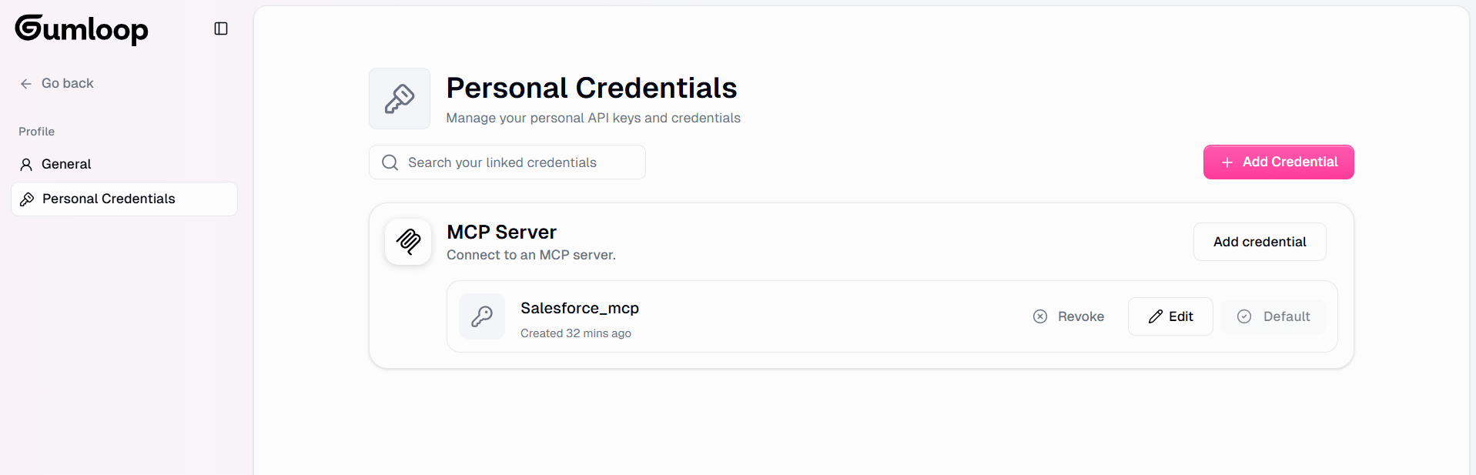1476x475 pixels.
Task: Click the large key icon beside page title
Action: [x=399, y=99]
